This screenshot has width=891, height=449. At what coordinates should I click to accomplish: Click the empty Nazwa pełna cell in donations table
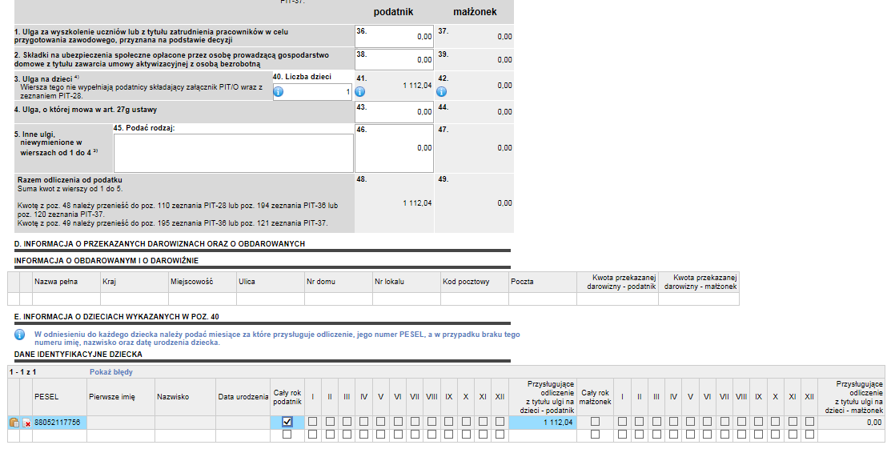tap(66, 299)
